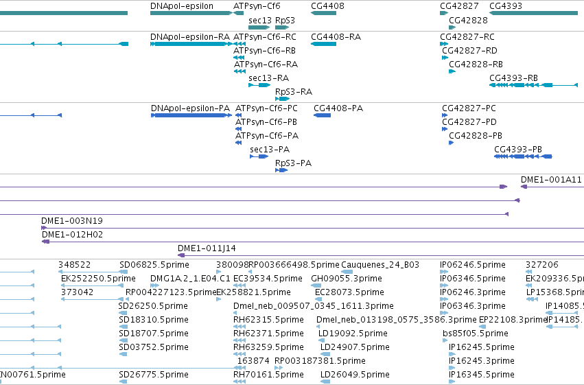Select EST EC39534.5prime
This screenshot has height=385, width=584.
pyautogui.click(x=268, y=279)
